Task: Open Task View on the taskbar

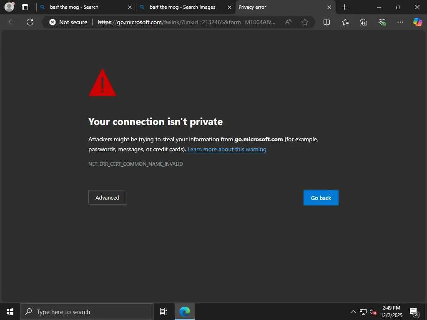Action: tap(163, 312)
